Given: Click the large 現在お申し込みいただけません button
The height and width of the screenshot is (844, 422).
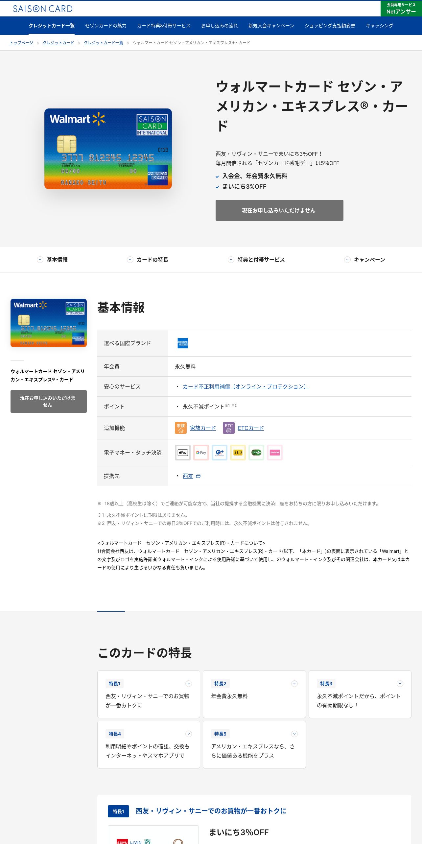Looking at the screenshot, I should [x=279, y=210].
